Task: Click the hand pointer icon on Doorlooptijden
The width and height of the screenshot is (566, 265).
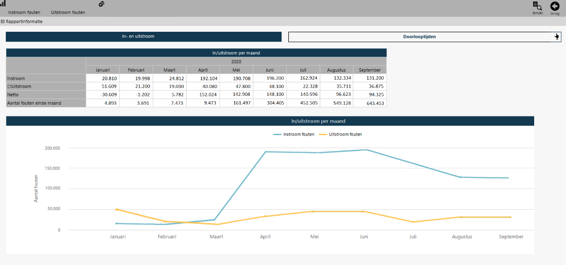Action: click(x=557, y=37)
